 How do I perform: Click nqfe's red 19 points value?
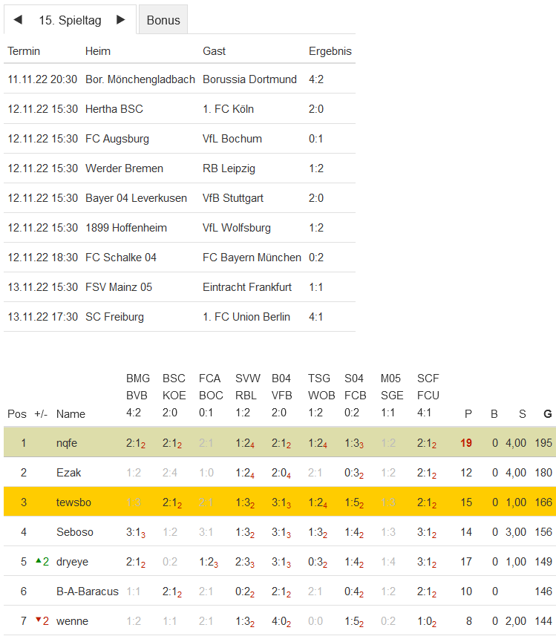(466, 443)
